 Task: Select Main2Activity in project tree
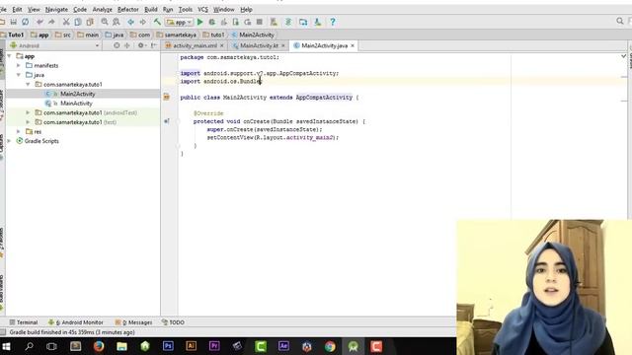tap(77, 94)
